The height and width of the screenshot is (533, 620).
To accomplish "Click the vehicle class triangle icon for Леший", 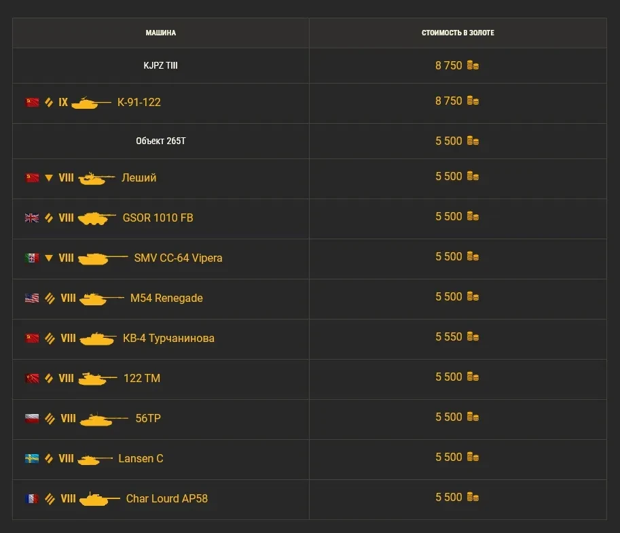I will 49,178.
